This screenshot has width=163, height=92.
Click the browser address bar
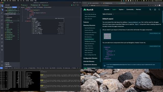[118, 5]
